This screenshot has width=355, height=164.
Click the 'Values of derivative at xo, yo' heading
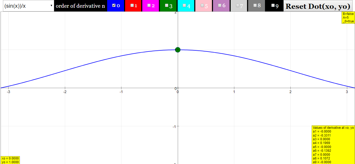tap(333, 128)
